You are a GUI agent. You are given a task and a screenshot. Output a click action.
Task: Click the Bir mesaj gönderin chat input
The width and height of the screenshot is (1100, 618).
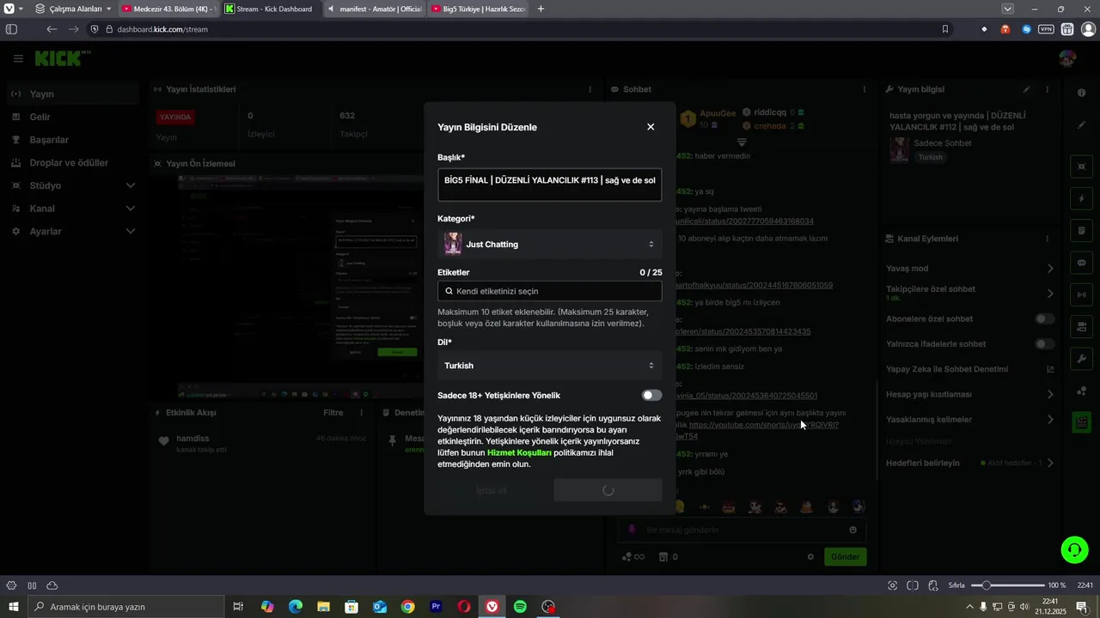click(742, 530)
